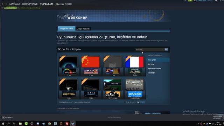This screenshot has height=126, width=224.
Task: Open the green C app on taskbar
Action: click(26, 124)
